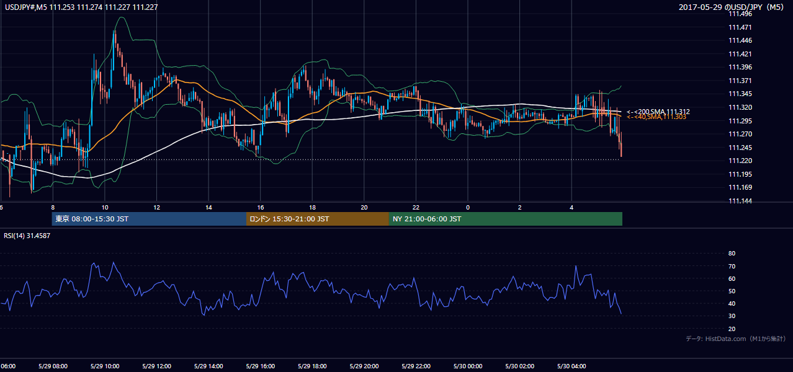Click the 5/30 00:00 time axis label
The width and height of the screenshot is (793, 372).
click(467, 366)
